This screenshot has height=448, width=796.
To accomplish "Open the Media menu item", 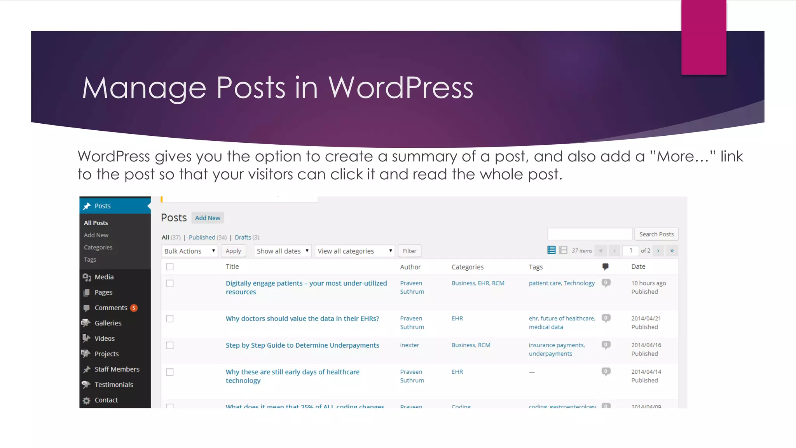I will 104,277.
